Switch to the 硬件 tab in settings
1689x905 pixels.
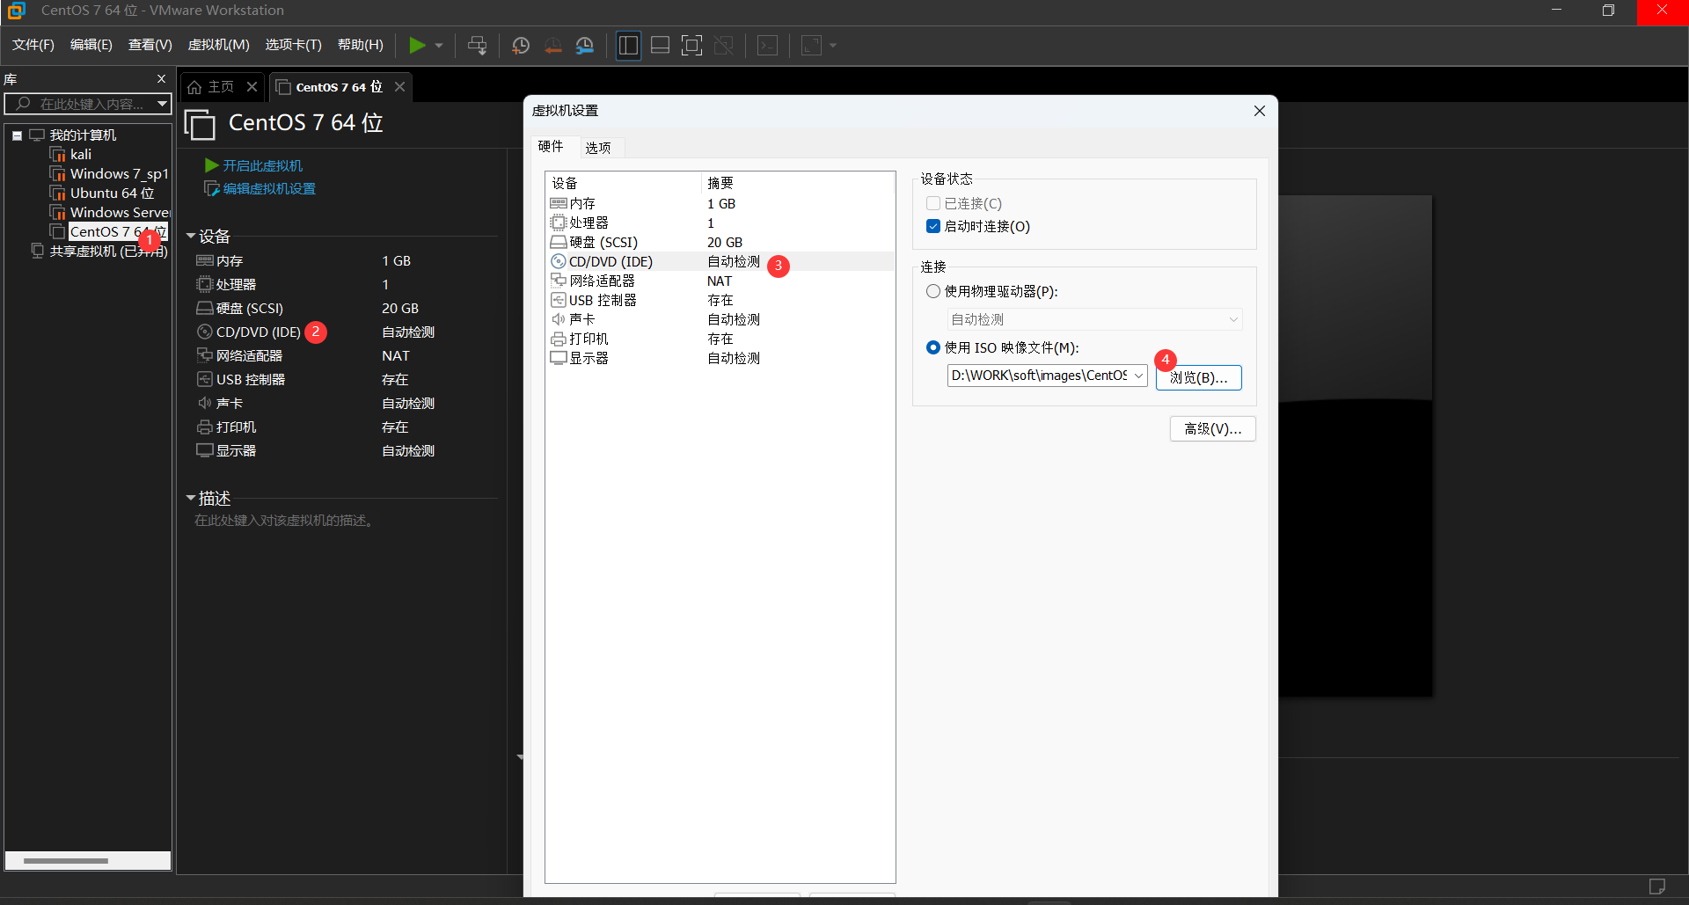point(551,146)
